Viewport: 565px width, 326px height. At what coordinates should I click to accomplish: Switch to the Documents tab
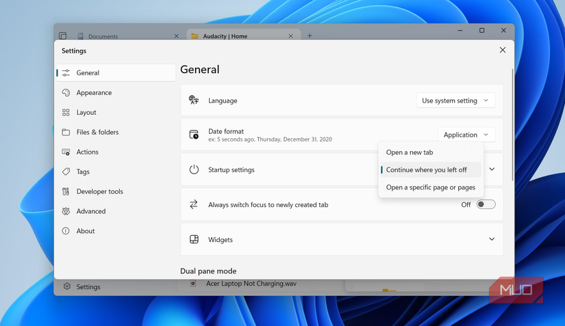[103, 36]
